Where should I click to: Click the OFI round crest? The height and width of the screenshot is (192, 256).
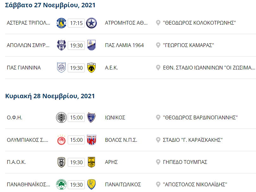tap(61, 117)
